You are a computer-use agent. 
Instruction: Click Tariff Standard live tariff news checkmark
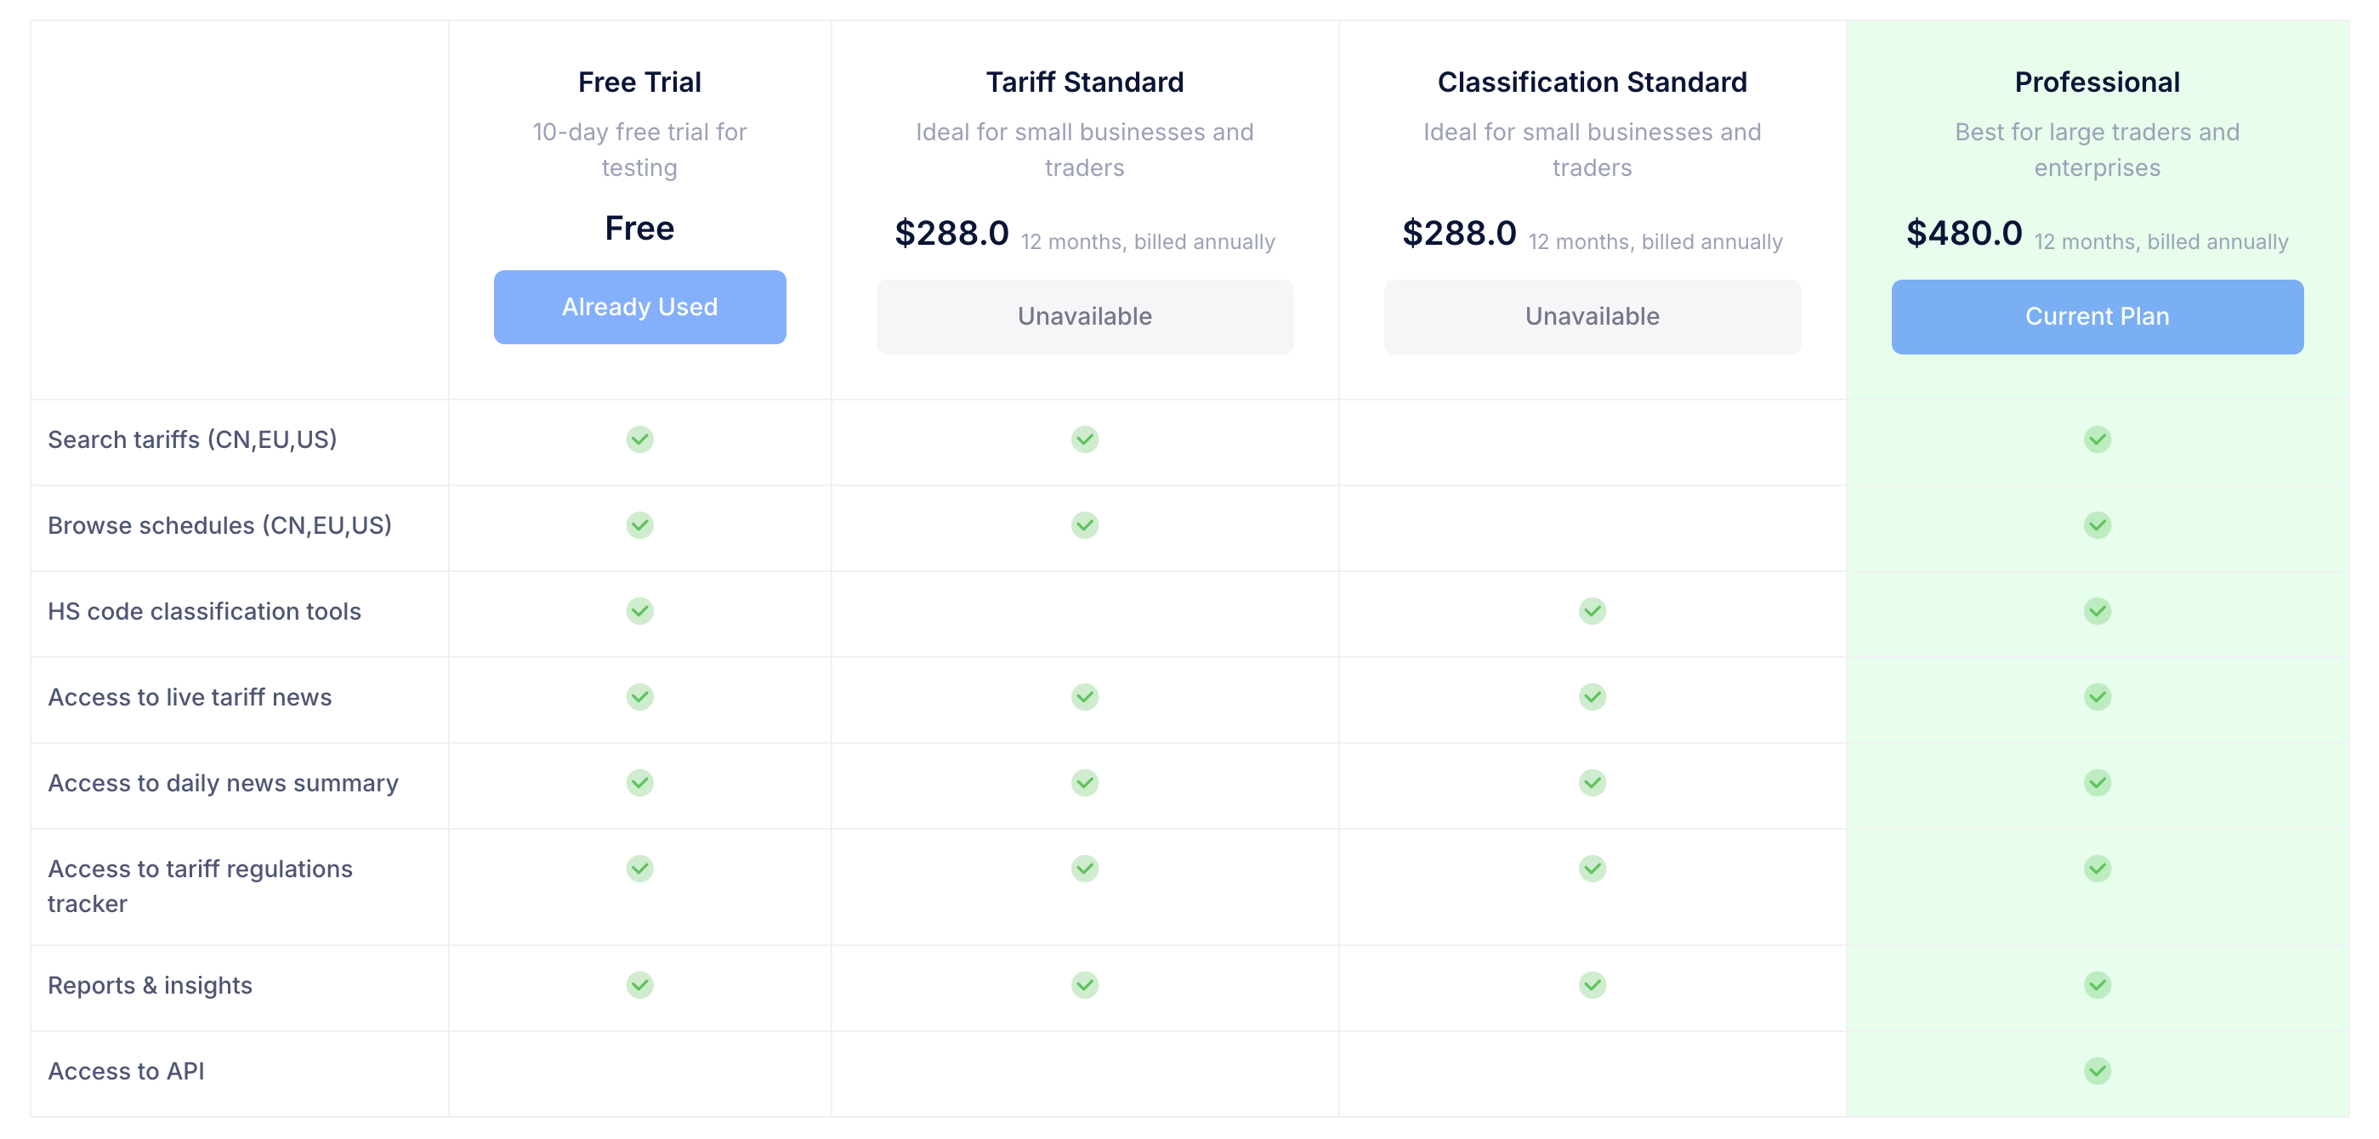click(x=1084, y=697)
